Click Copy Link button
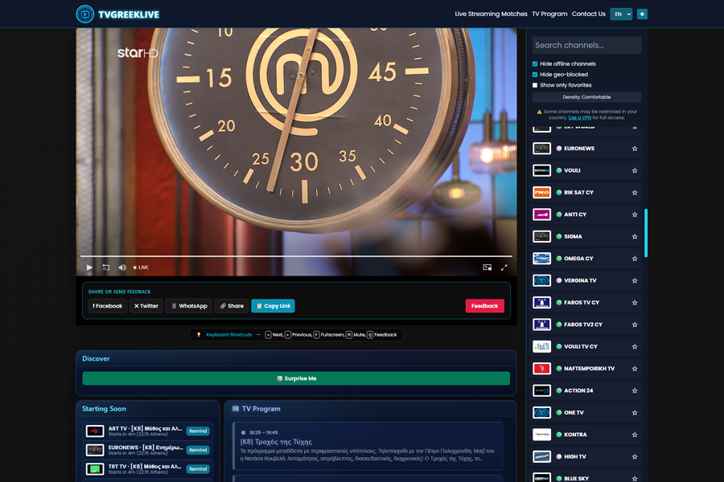 pyautogui.click(x=273, y=306)
